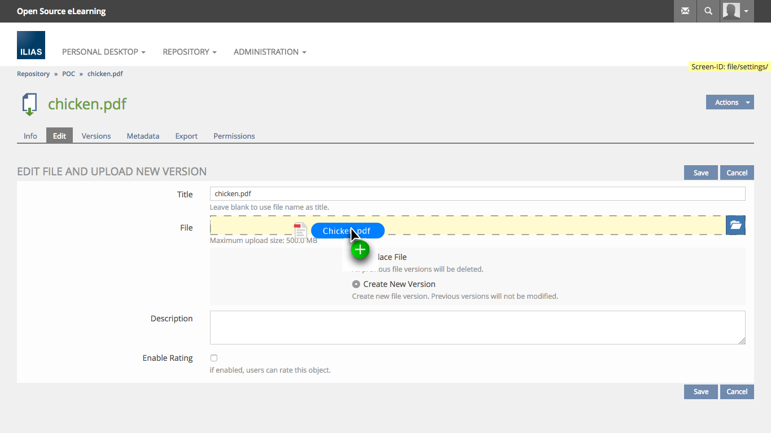This screenshot has height=433, width=771.
Task: Click the chicken.pdf file object icon
Action: tap(29, 104)
